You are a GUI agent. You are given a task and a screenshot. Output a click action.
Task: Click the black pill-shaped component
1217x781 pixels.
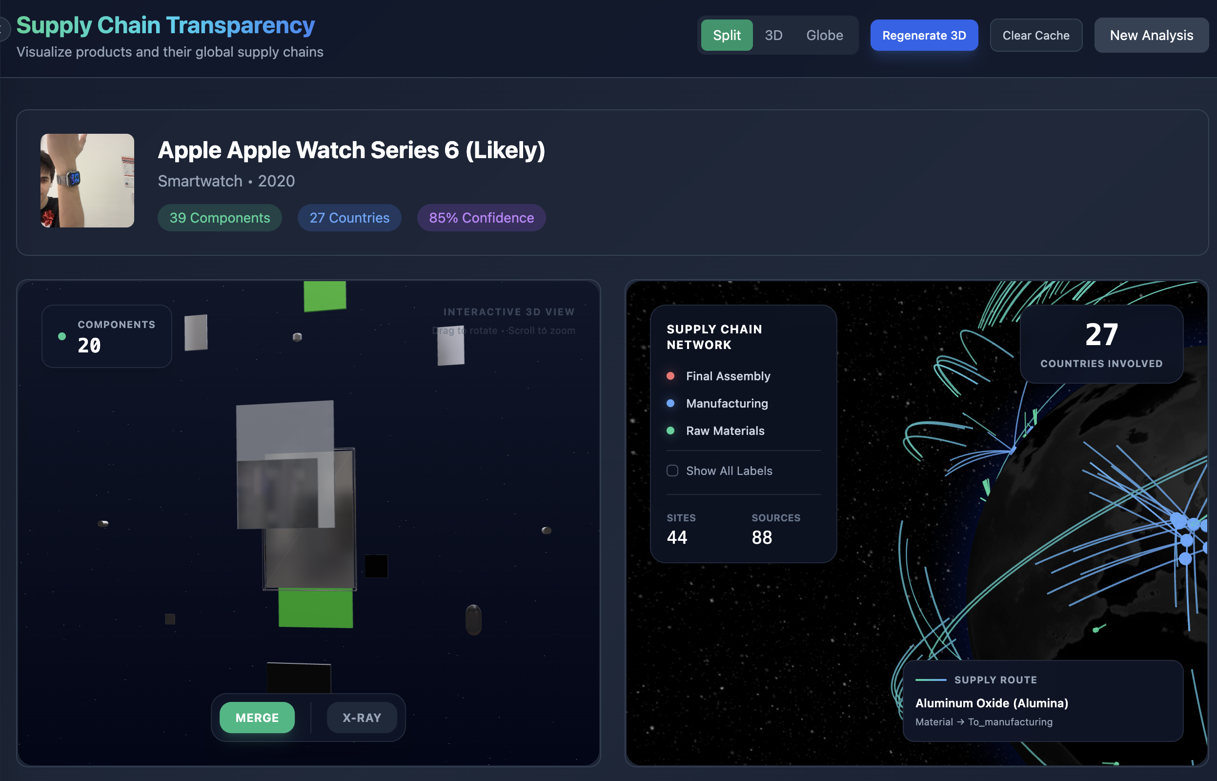coord(473,620)
